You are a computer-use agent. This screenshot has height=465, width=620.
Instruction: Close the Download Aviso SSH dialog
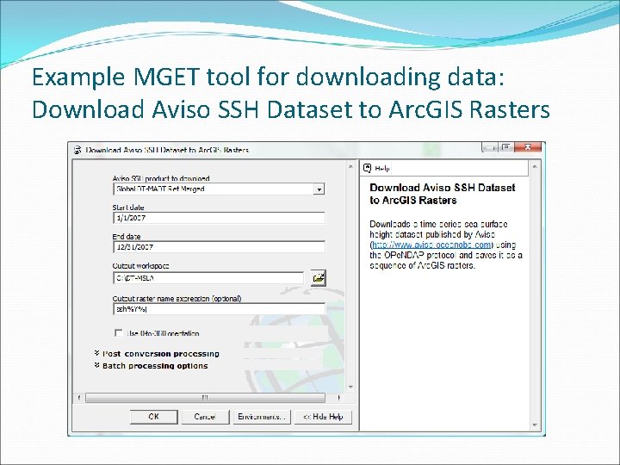coord(528,147)
